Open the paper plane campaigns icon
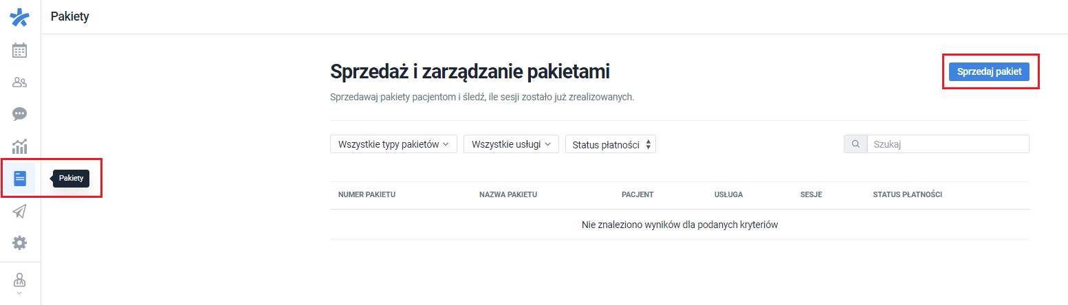Viewport: 1068px width, 305px height. (20, 211)
